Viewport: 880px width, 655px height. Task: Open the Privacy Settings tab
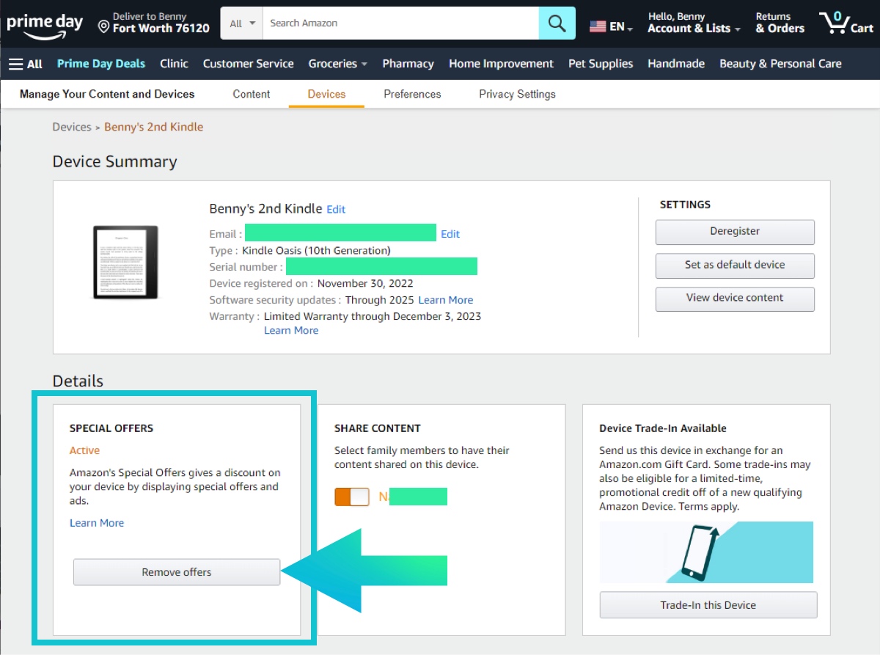point(517,94)
